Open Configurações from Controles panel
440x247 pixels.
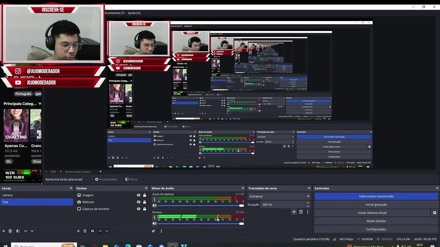pyautogui.click(x=376, y=229)
